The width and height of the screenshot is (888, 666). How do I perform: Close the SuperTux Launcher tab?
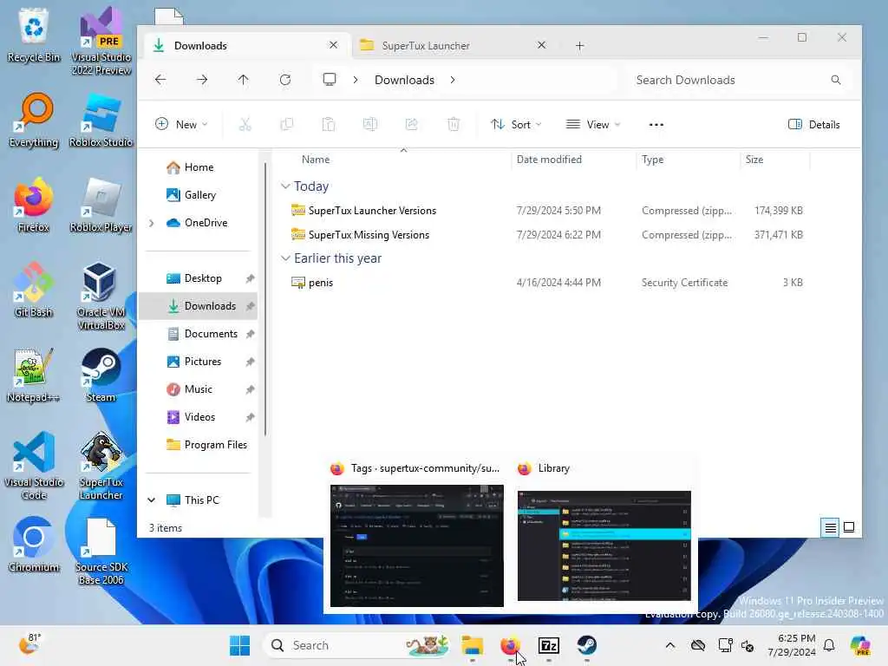[x=541, y=45]
